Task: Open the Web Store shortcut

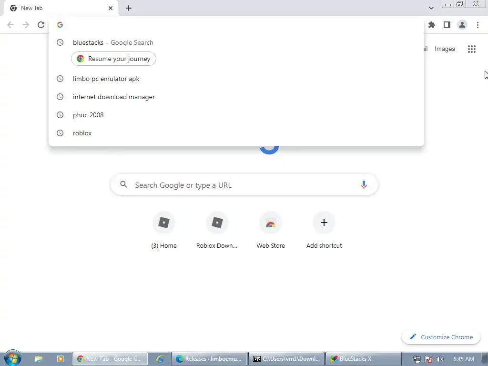Action: click(271, 231)
